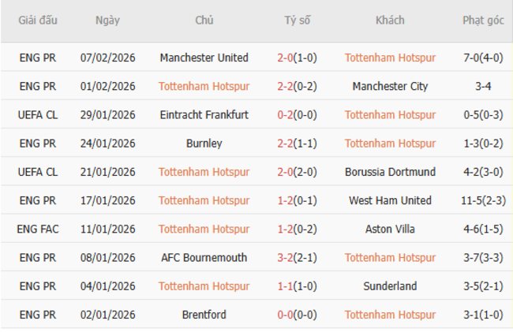
Task: Click the 11-5(2-3) corner stats cell
Action: tap(483, 200)
